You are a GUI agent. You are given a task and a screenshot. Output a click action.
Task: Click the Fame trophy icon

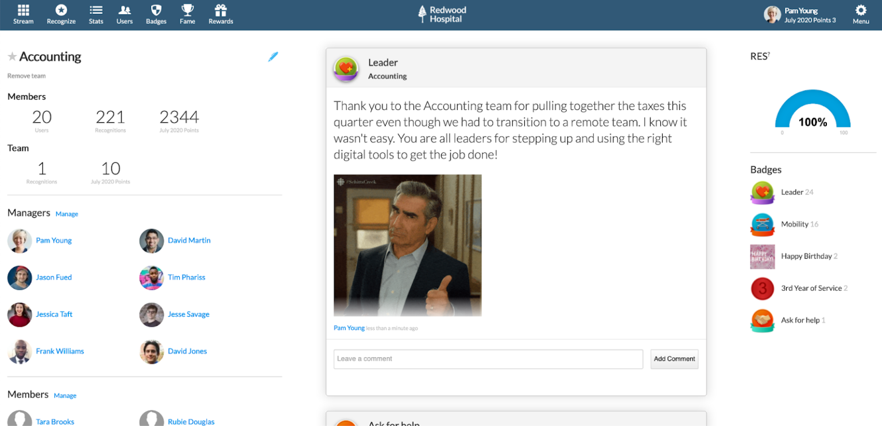coord(187,14)
